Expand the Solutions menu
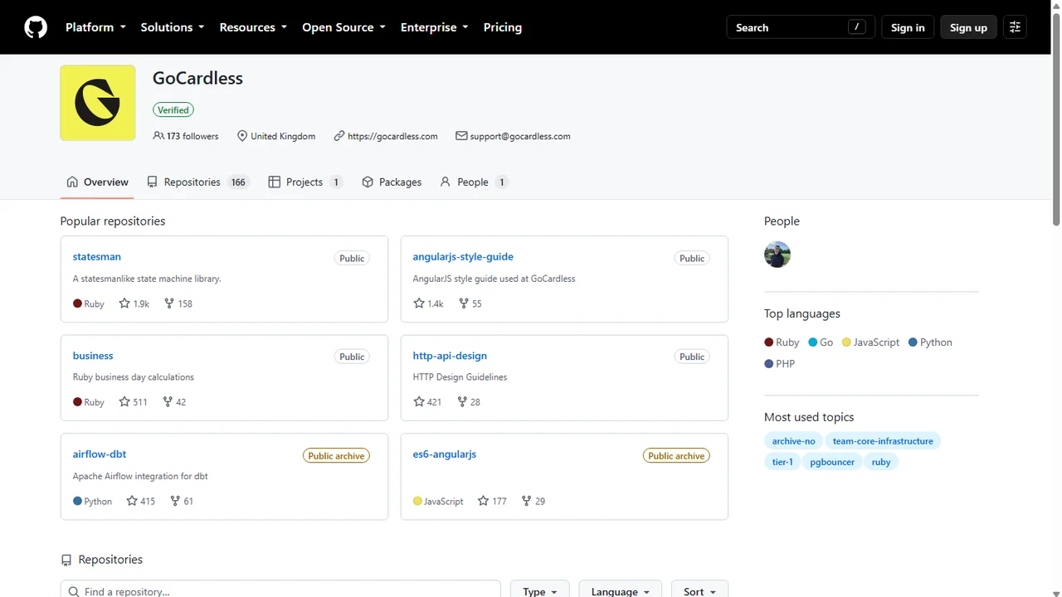The width and height of the screenshot is (1062, 597). (173, 27)
